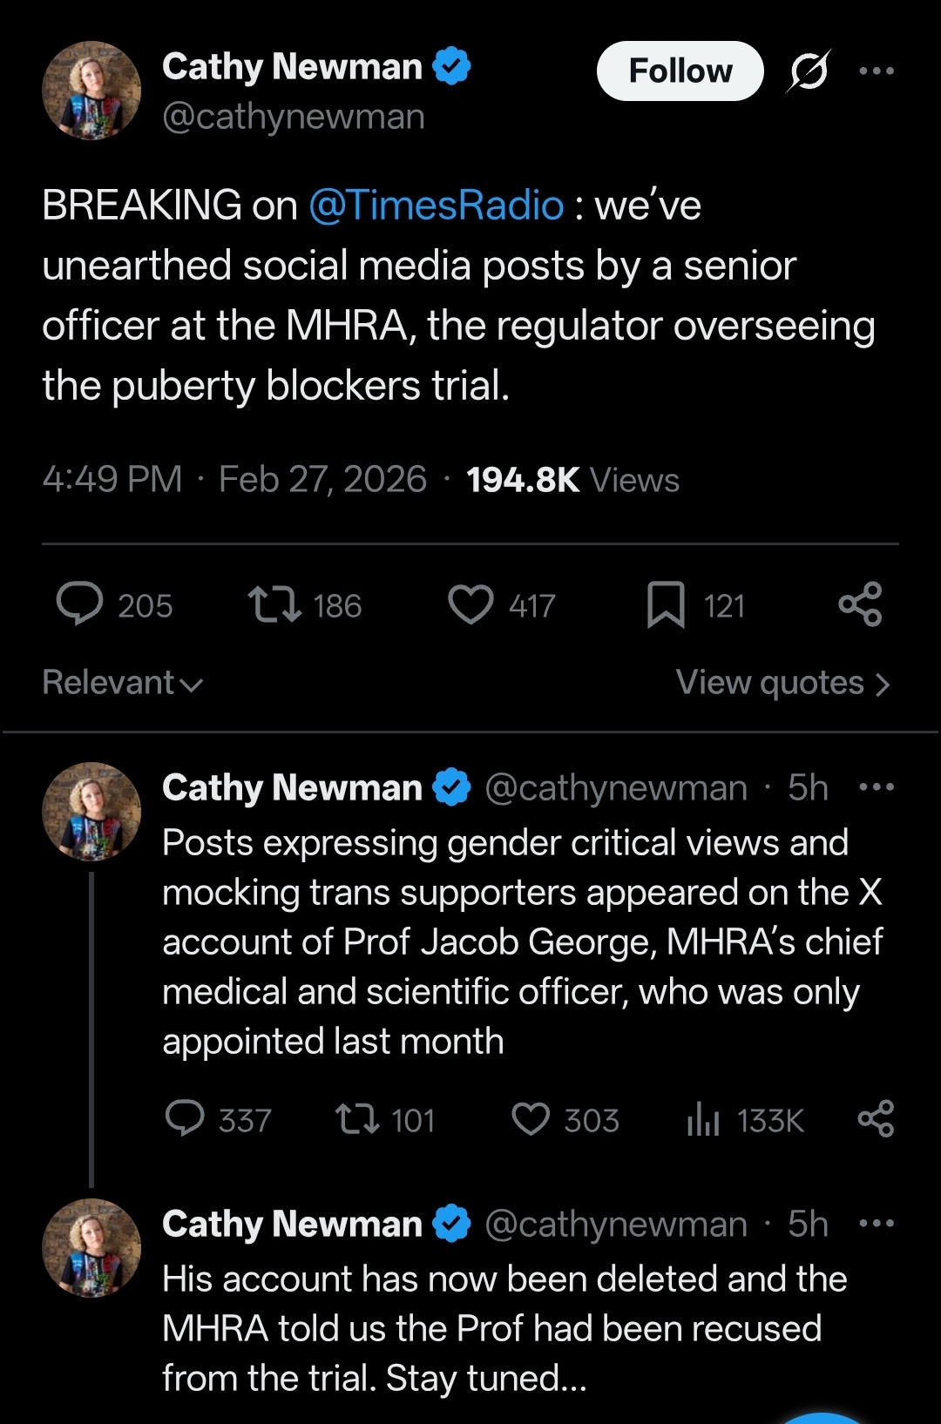Screen dimensions: 941x1424
Task: Like the Prof Jacob George reply
Action: [x=531, y=1119]
